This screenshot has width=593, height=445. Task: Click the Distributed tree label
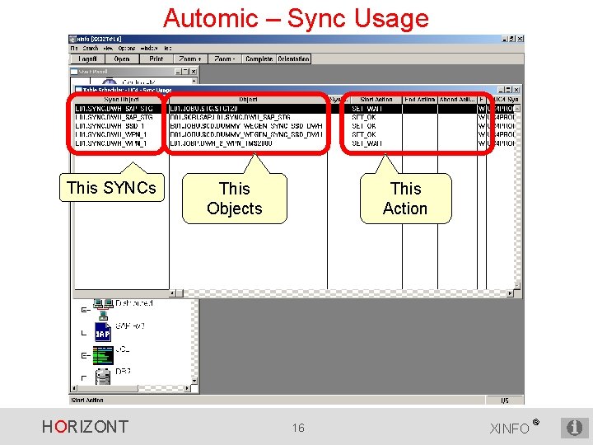134,303
